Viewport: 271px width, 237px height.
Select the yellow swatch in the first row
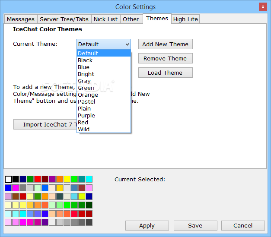click(67, 179)
